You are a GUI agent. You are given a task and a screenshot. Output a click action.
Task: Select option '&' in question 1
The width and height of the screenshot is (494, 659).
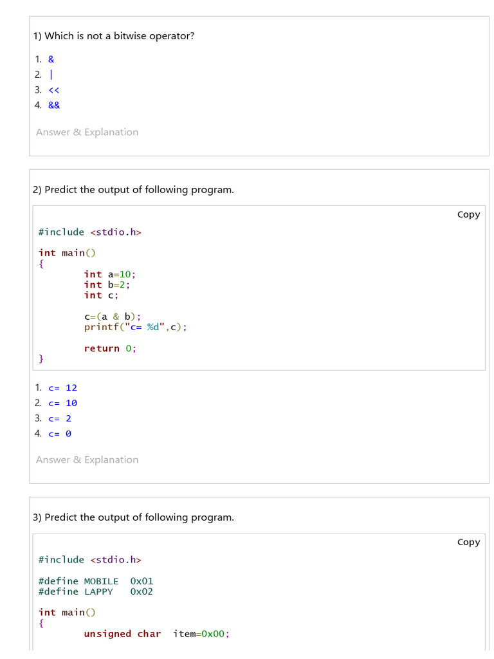click(51, 59)
